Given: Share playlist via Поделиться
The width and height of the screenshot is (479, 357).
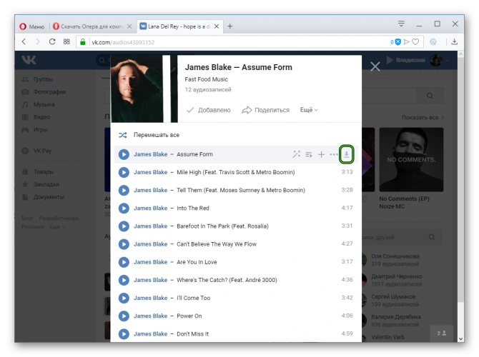Looking at the screenshot, I should click(265, 110).
